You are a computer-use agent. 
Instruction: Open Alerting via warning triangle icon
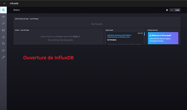[x=3, y=37]
